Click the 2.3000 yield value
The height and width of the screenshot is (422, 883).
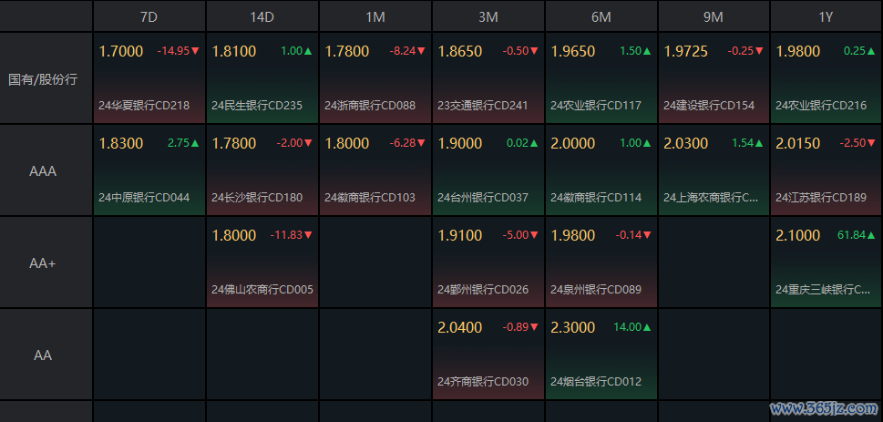coord(572,327)
